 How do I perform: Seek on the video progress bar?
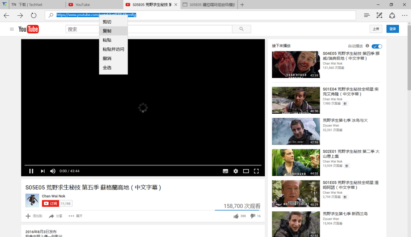click(x=143, y=165)
